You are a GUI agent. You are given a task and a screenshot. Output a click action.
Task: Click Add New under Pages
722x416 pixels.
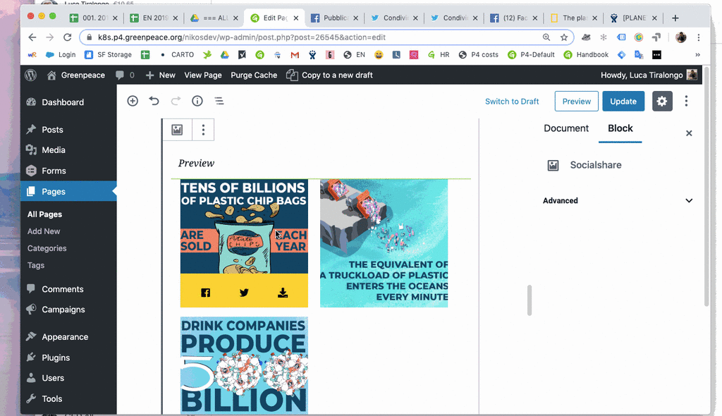[x=44, y=231]
